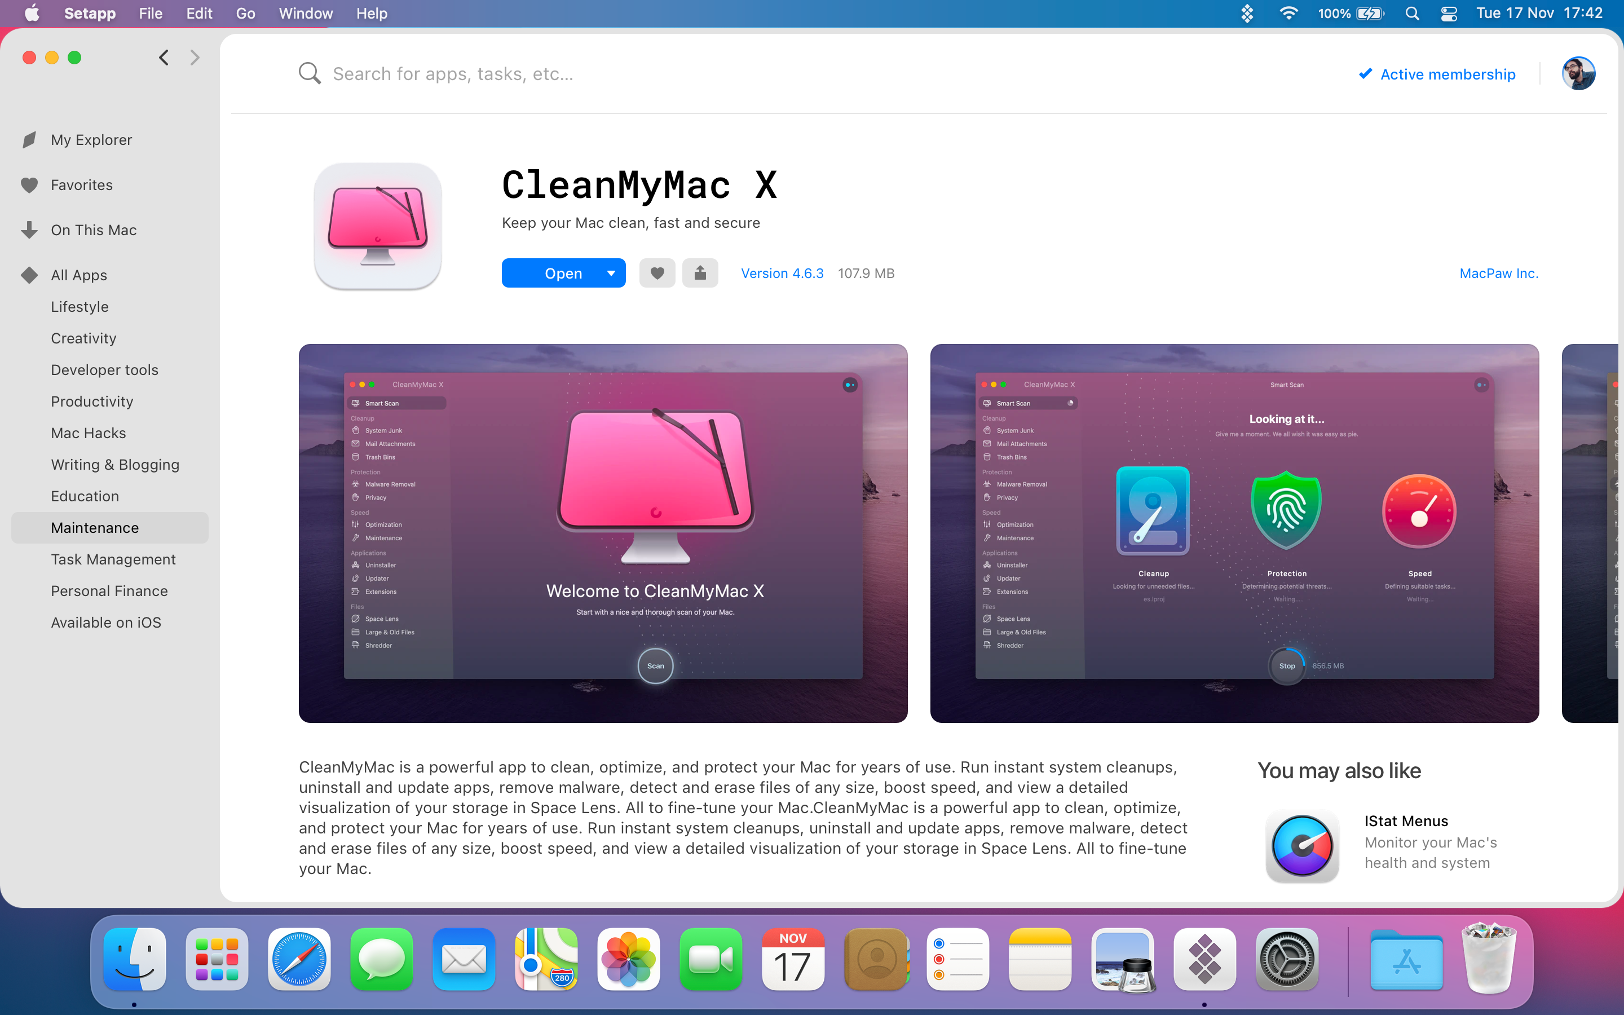
Task: Open the Go menu
Action: (246, 14)
